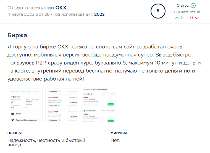Screen dimensions: 210x153
Task: Upvote the review with the green arrow
Action: (x=177, y=18)
